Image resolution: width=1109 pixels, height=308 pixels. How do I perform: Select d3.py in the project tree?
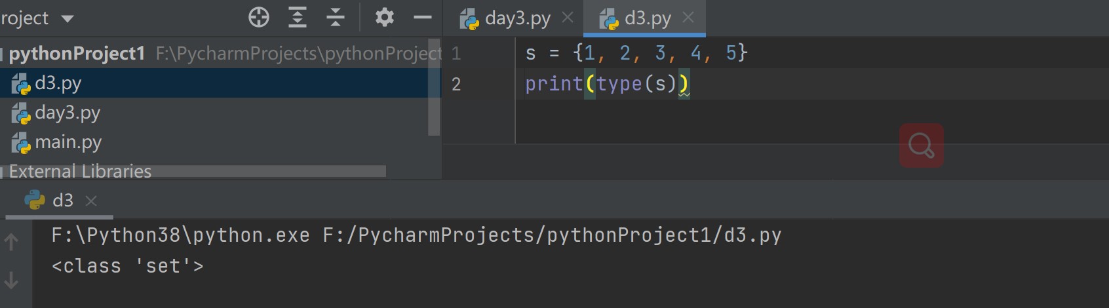[x=58, y=83]
